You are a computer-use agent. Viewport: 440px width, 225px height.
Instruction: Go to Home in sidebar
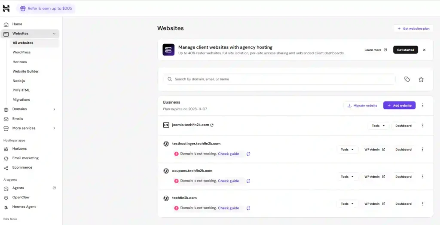(17, 24)
